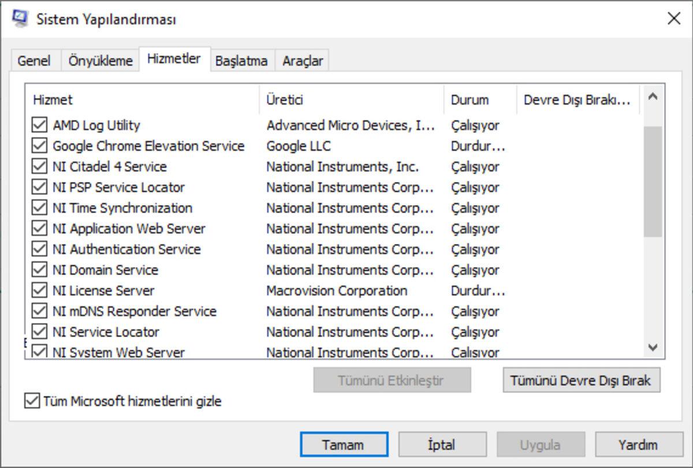
Task: Toggle the NI PSP Service Locator checkbox
Action: click(x=37, y=187)
